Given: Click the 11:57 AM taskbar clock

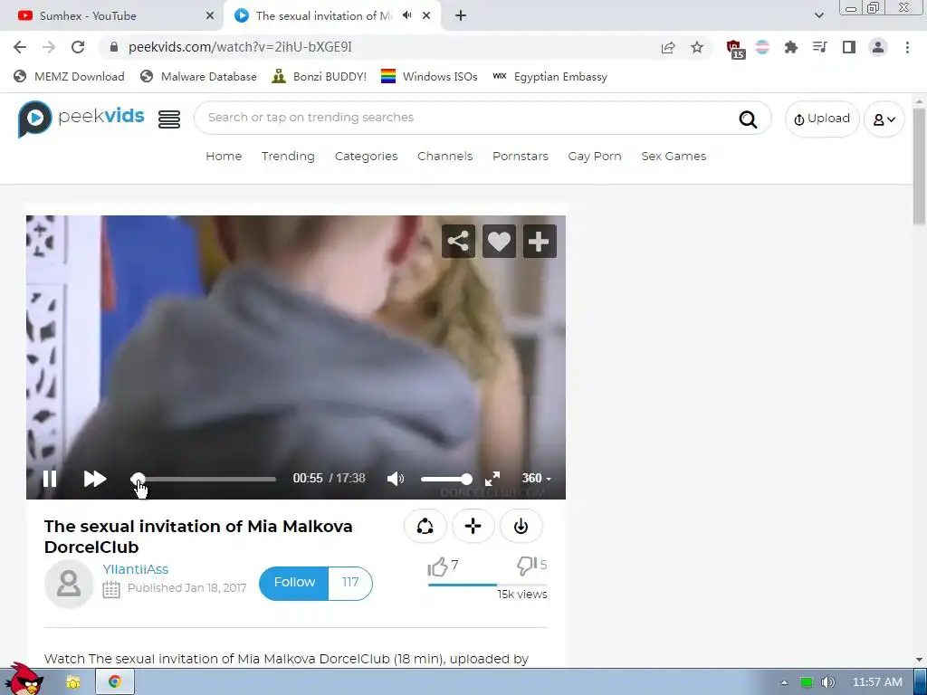Looking at the screenshot, I should 877,682.
